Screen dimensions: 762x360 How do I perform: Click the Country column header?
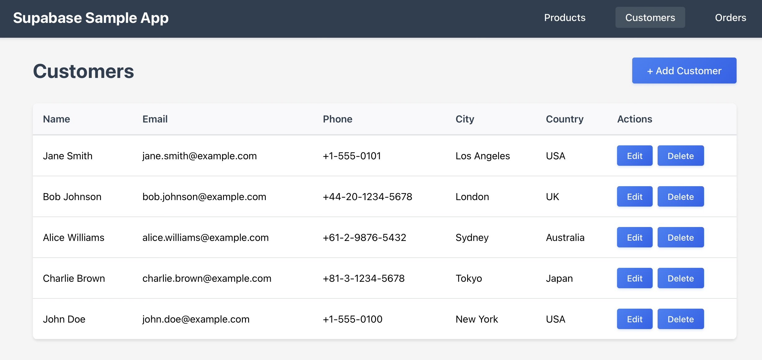[x=564, y=119]
